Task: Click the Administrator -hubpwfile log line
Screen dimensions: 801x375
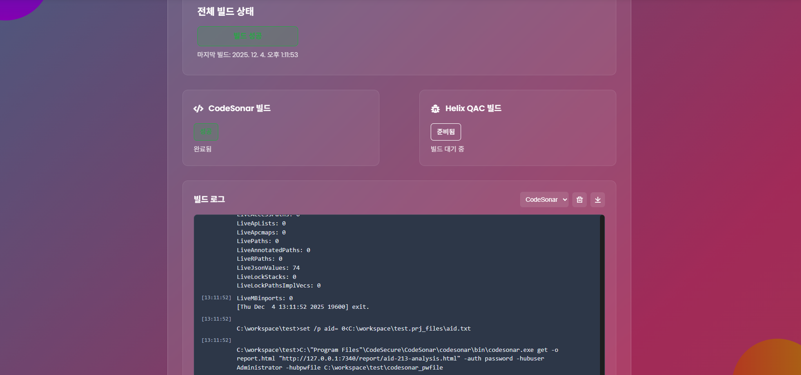Action: tap(340, 368)
